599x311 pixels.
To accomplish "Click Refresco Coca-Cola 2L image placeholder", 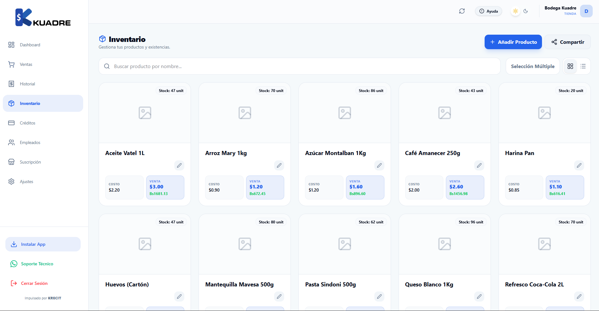I will pyautogui.click(x=544, y=244).
